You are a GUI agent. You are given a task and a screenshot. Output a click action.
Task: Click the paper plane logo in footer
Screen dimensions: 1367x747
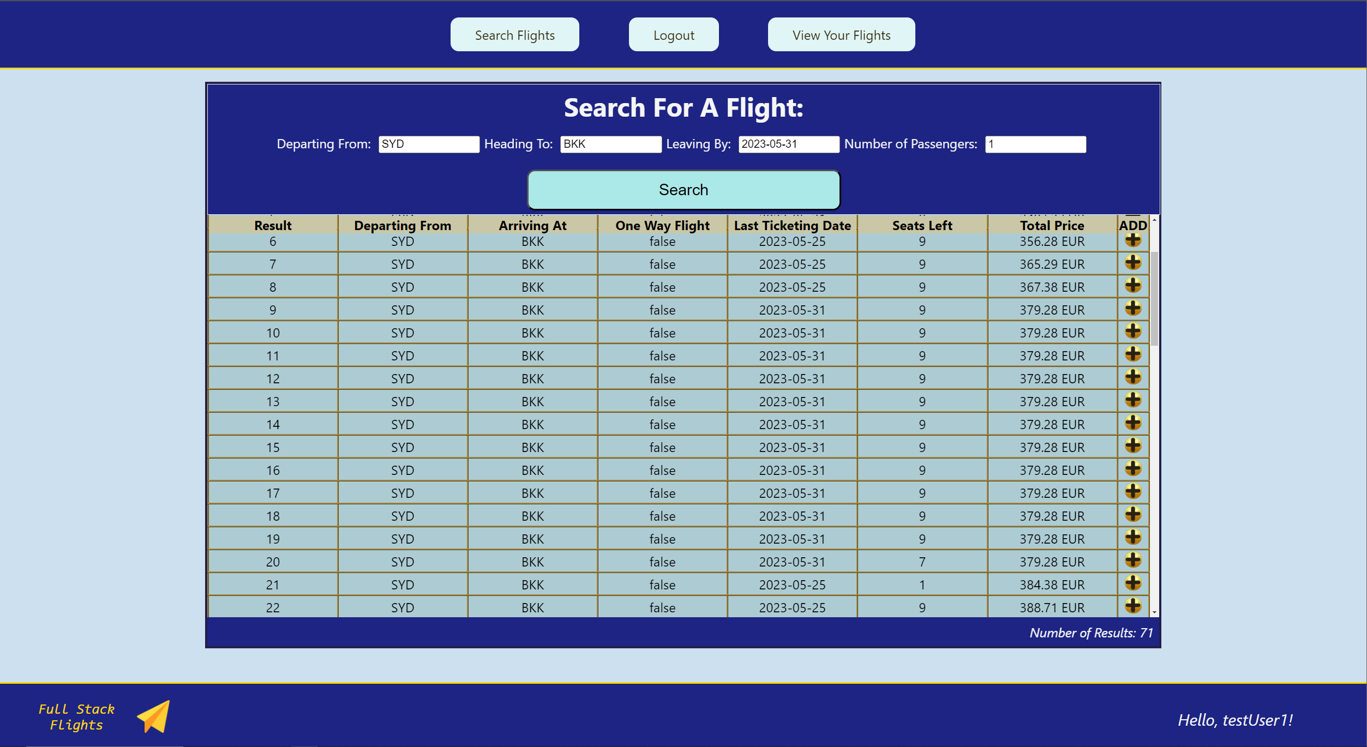(154, 716)
